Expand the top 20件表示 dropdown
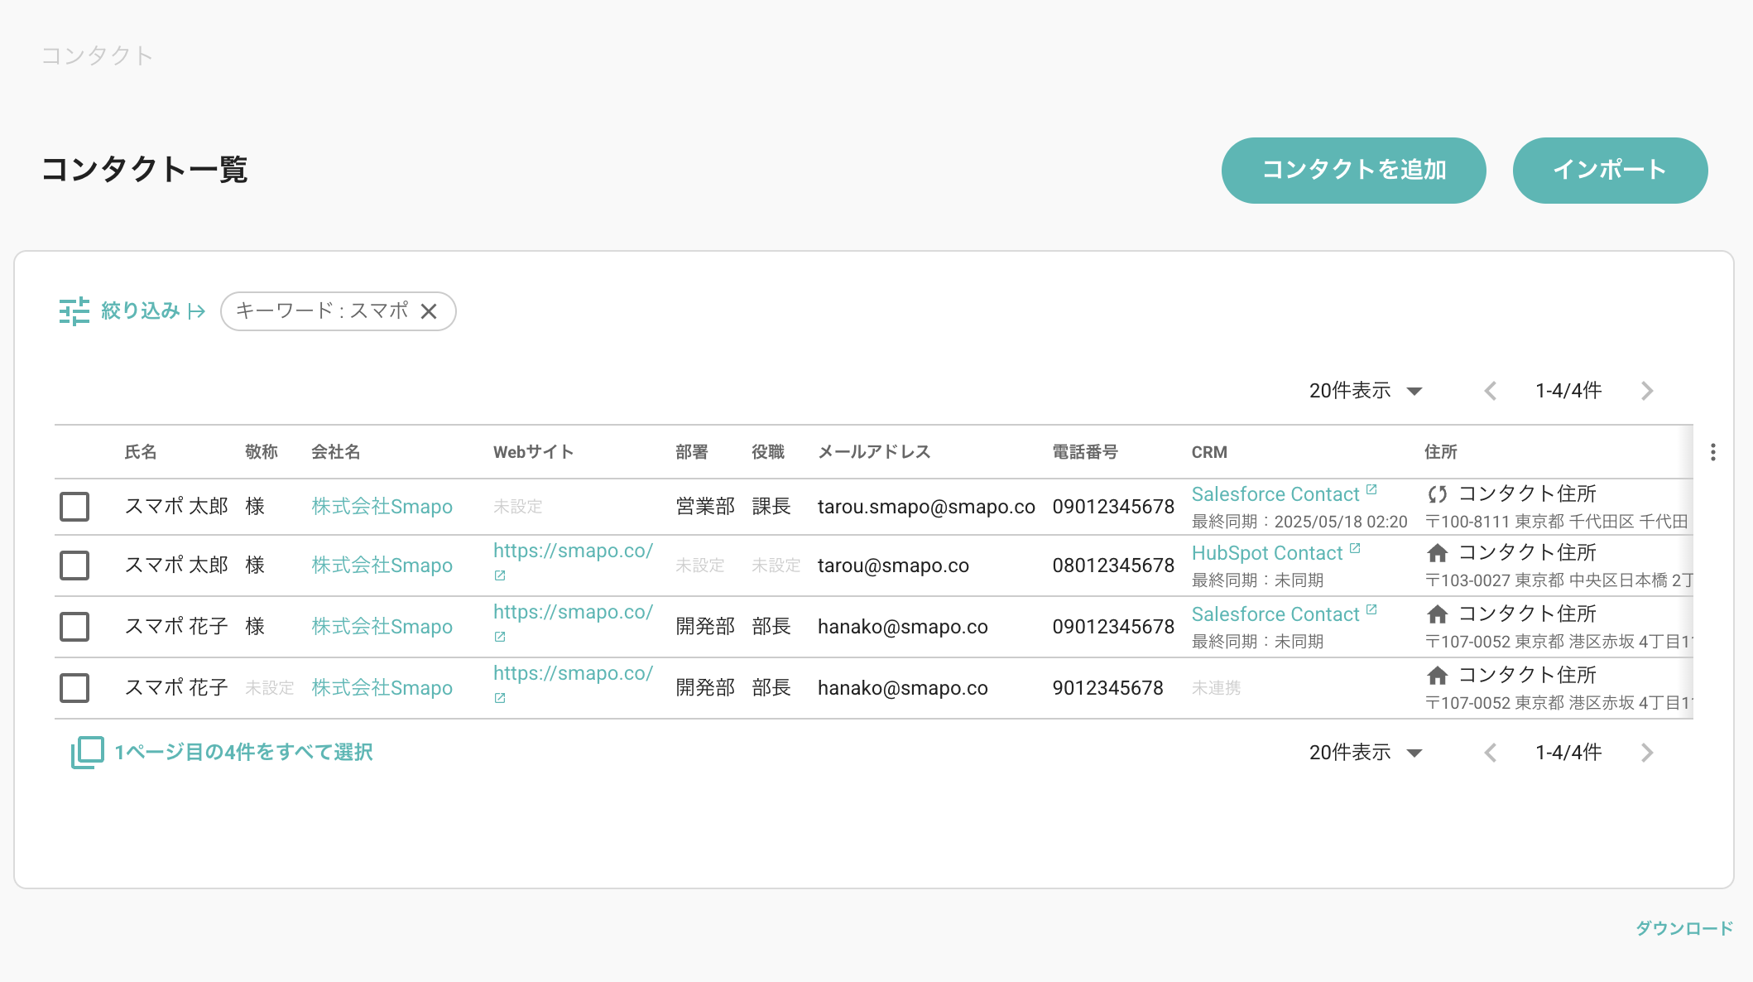Image resolution: width=1753 pixels, height=982 pixels. click(x=1366, y=391)
